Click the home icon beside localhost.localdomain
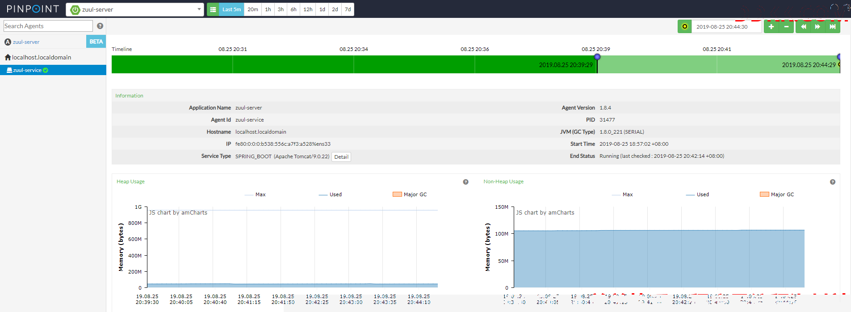The image size is (851, 312). (8, 57)
